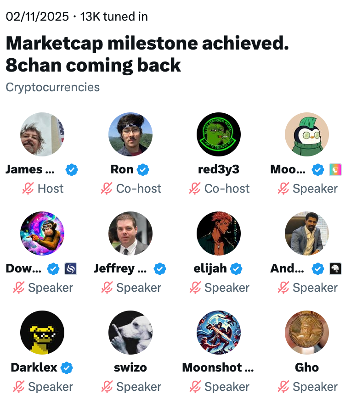Click the square affiliate badge beside Dow...
Viewport: 351px width, 400px height.
pyautogui.click(x=71, y=269)
